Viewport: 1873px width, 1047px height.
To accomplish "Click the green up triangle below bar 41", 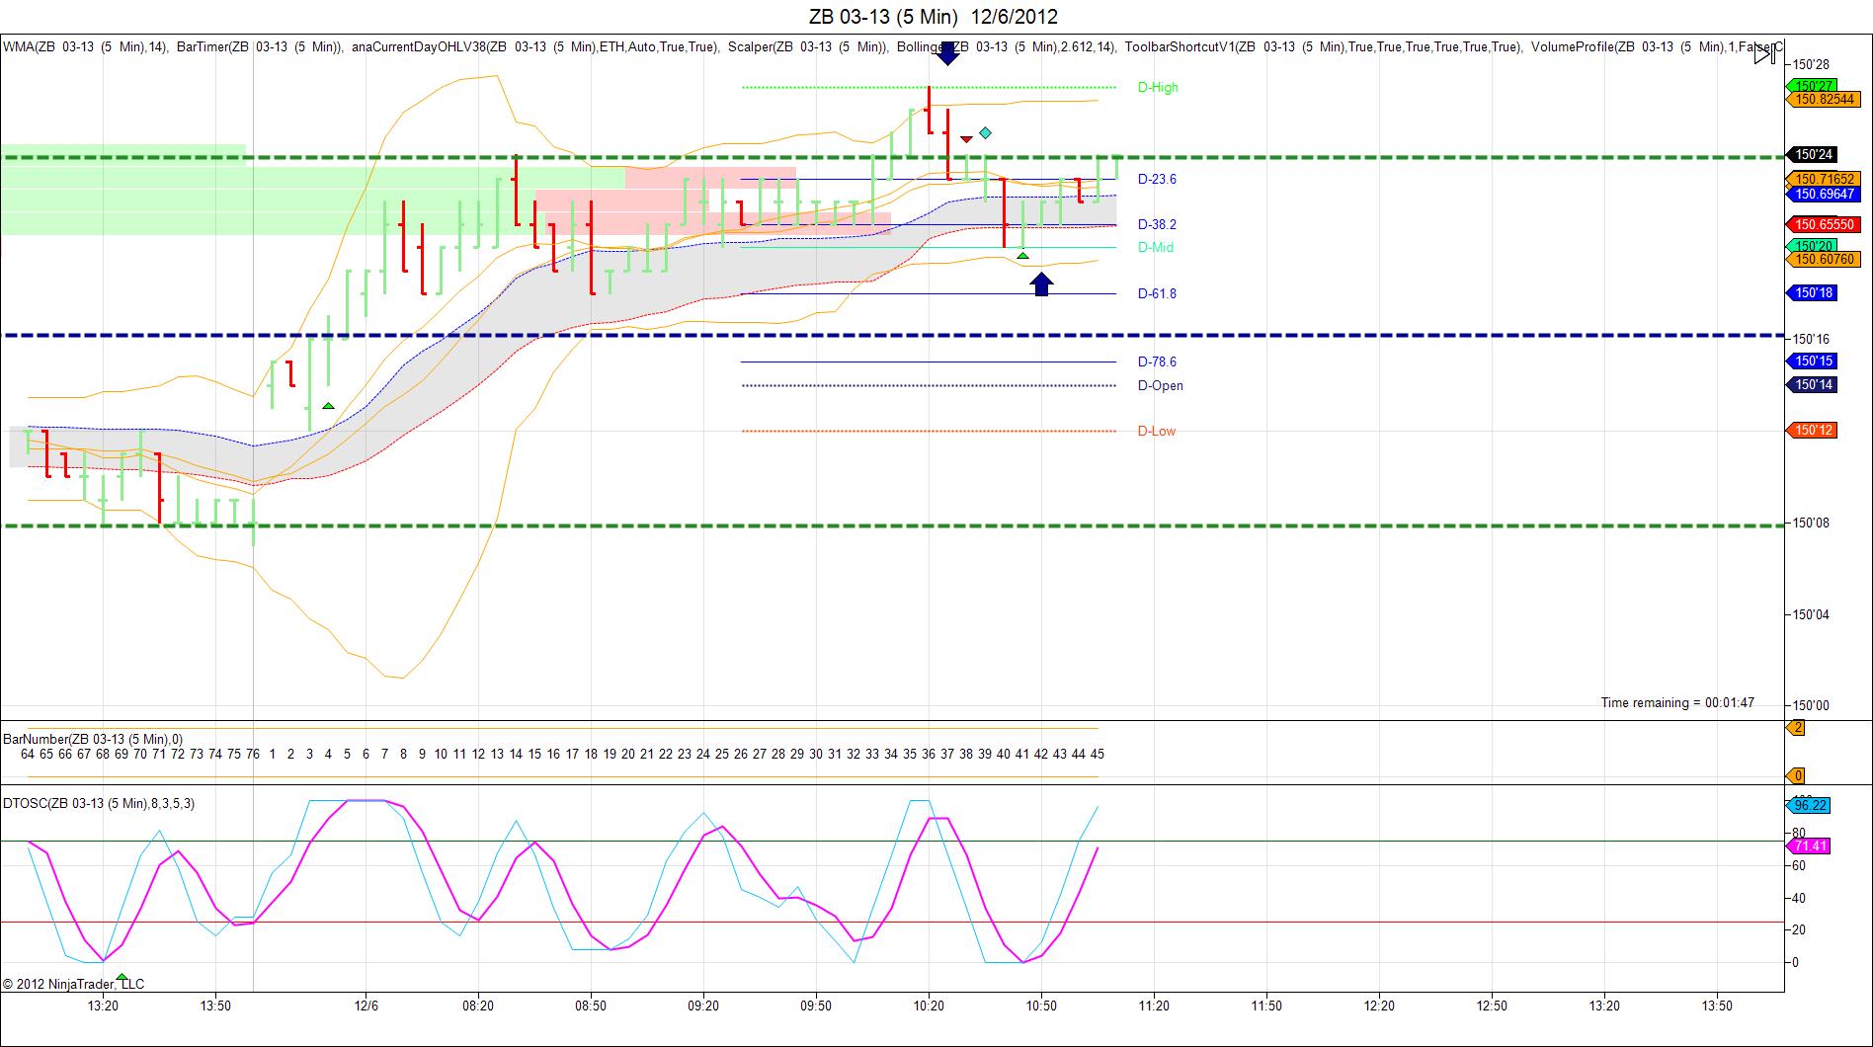I will [1023, 256].
